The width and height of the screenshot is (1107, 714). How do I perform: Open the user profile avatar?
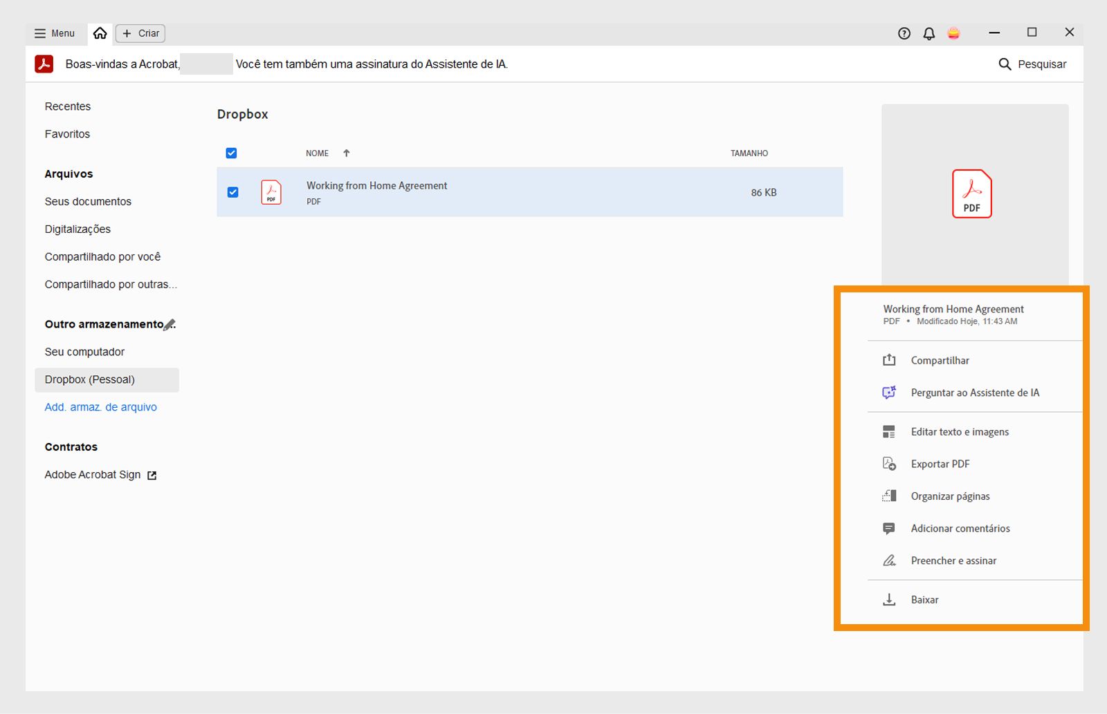953,33
